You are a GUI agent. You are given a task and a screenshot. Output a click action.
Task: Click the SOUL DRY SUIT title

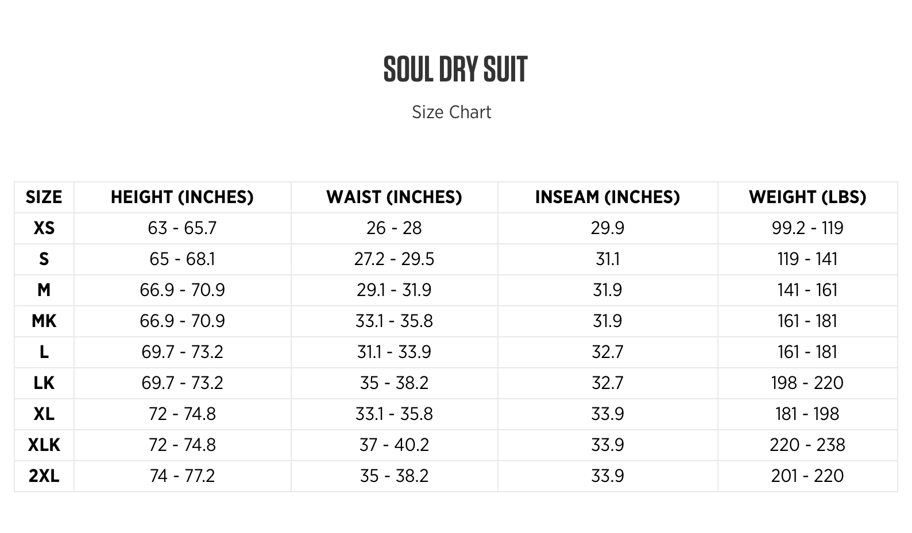(455, 69)
